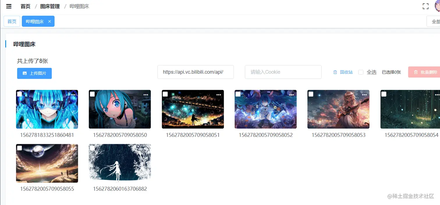Viewport: 440px width, 205px height.
Task: Open more options on image 1562782005709058053
Action: click(x=364, y=95)
